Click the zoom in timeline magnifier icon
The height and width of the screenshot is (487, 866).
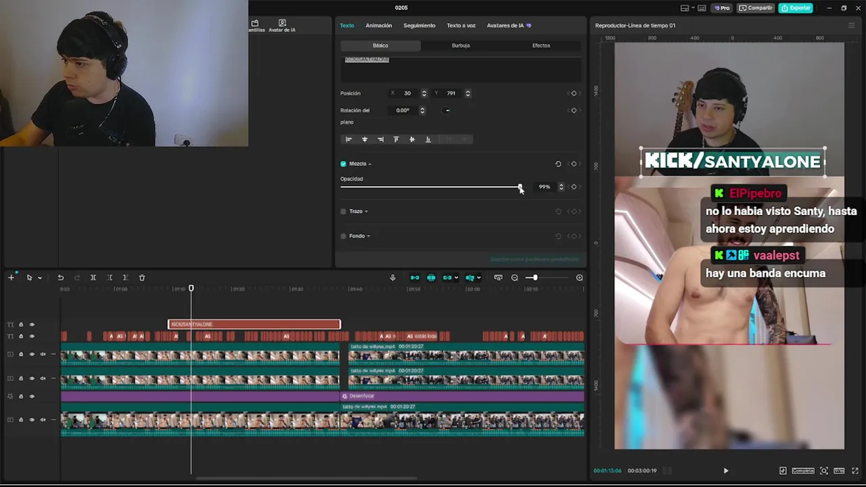[x=579, y=277]
